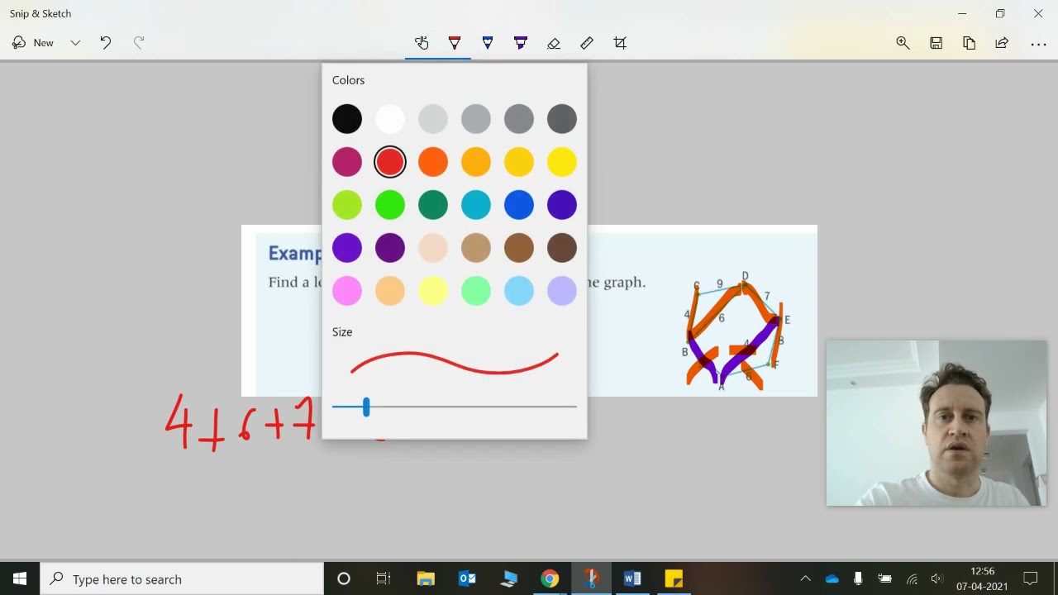This screenshot has height=595, width=1058.
Task: Choose the lavender pastel swatch
Action: point(562,291)
